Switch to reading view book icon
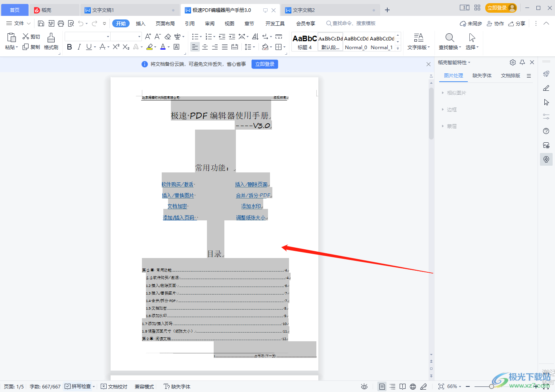Image resolution: width=555 pixels, height=392 pixels. click(402, 386)
